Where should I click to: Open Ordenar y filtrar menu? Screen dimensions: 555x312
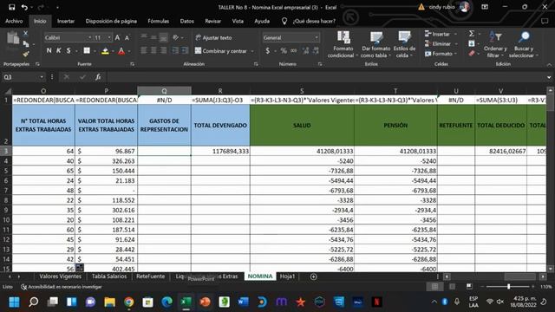[x=495, y=45]
